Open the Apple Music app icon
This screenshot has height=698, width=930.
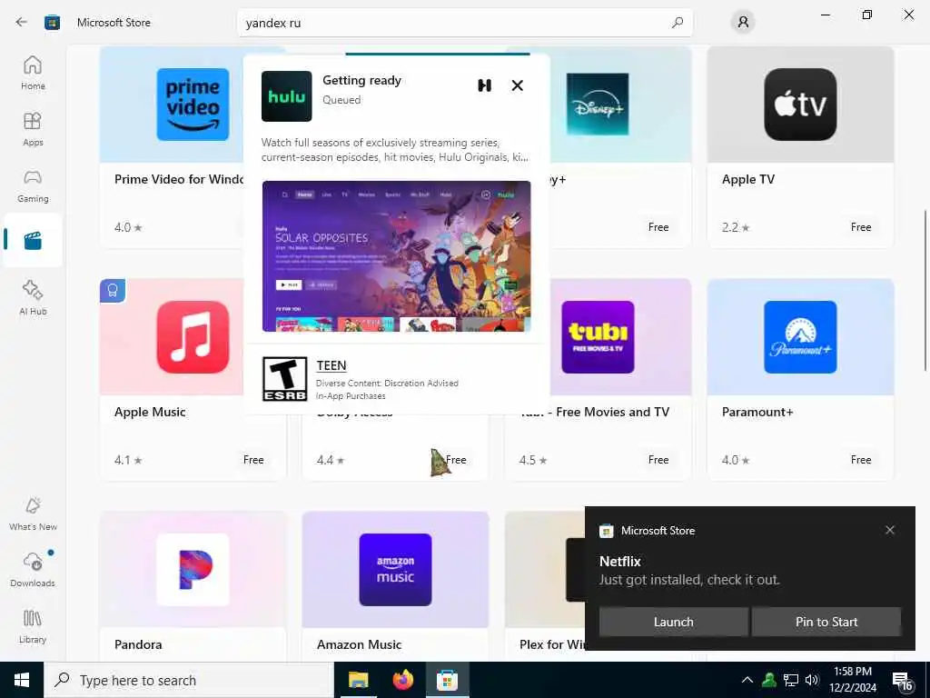(193, 337)
